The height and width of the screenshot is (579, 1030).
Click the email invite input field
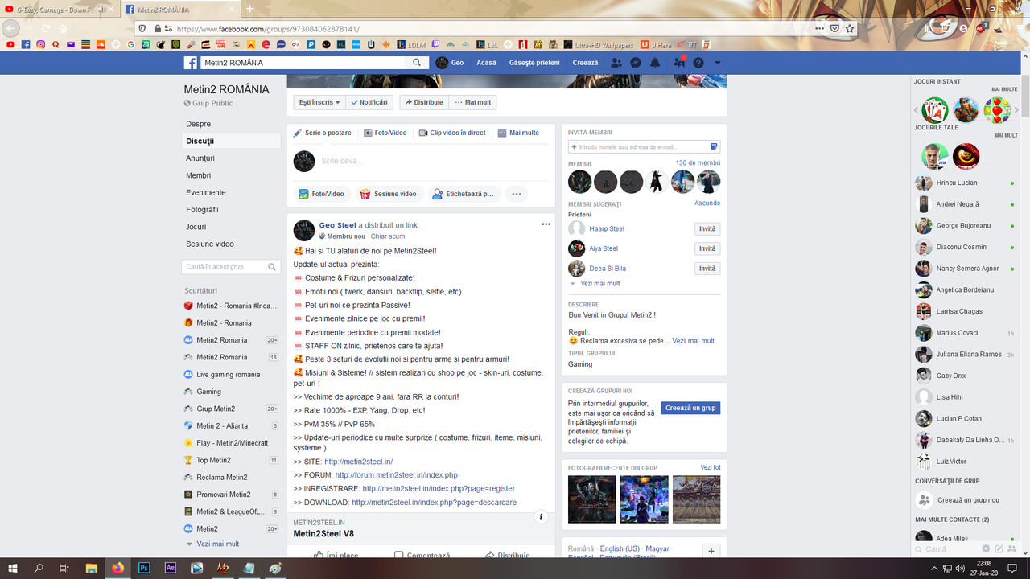click(x=644, y=147)
